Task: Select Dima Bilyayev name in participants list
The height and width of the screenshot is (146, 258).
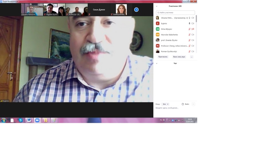Action: point(167,29)
